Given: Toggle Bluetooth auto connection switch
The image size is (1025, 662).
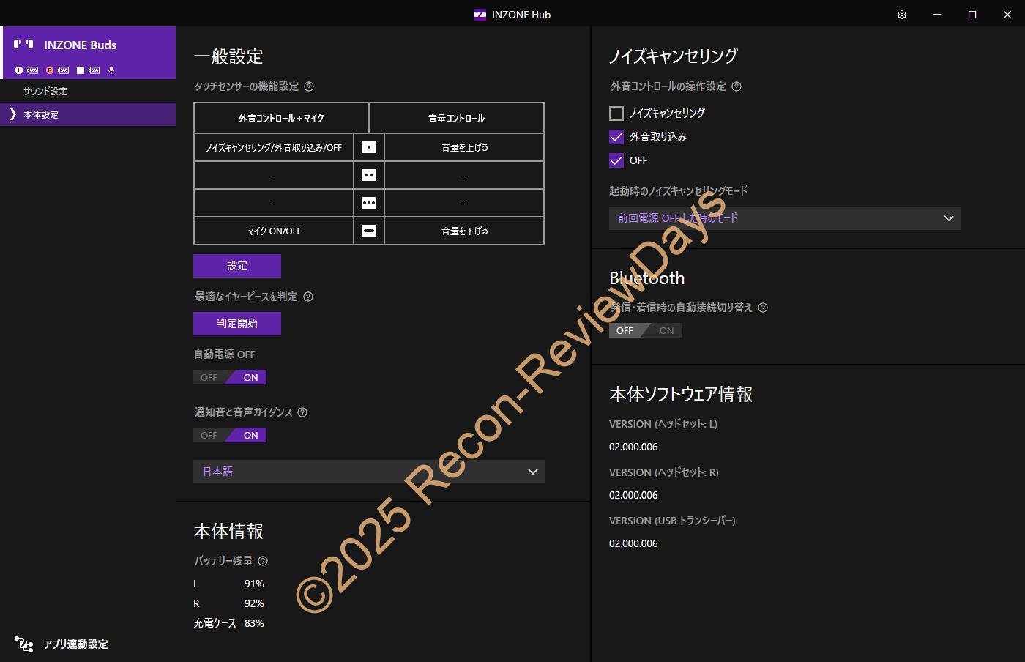Looking at the screenshot, I should 645,331.
